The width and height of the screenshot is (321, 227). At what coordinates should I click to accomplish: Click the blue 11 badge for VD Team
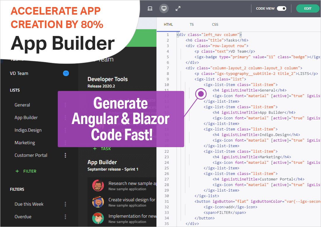66,73
